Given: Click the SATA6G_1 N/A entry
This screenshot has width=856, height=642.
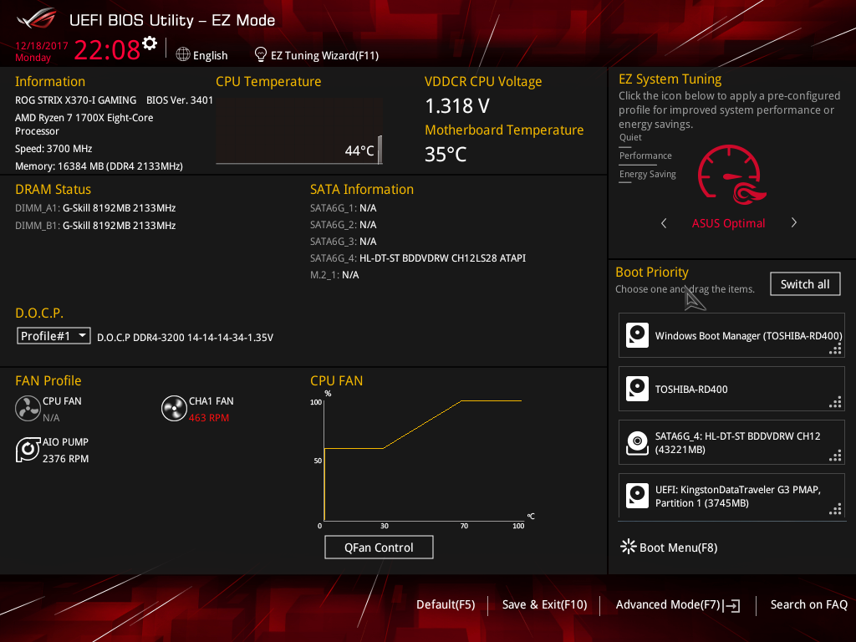Looking at the screenshot, I should point(344,208).
